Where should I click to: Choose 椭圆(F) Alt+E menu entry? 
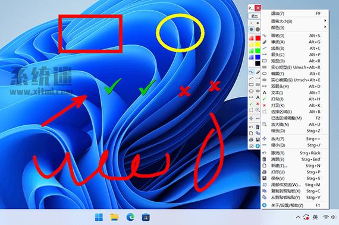[x=295, y=74]
